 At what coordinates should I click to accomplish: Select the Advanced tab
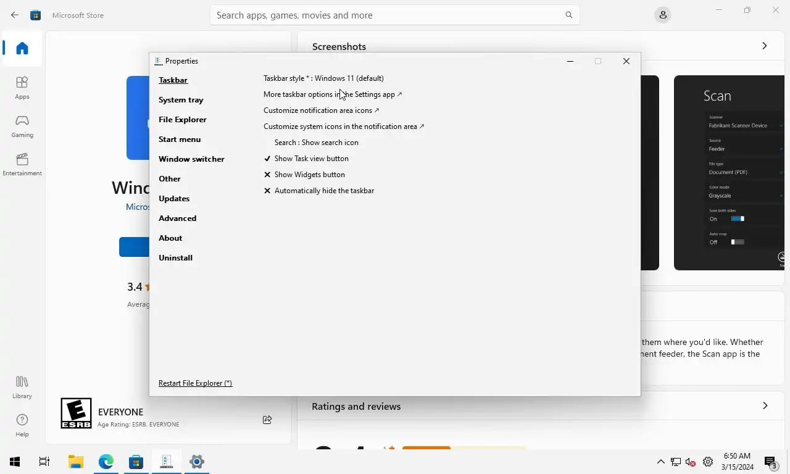(177, 218)
